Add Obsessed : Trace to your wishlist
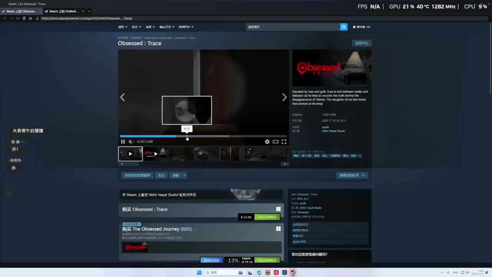 (x=137, y=175)
